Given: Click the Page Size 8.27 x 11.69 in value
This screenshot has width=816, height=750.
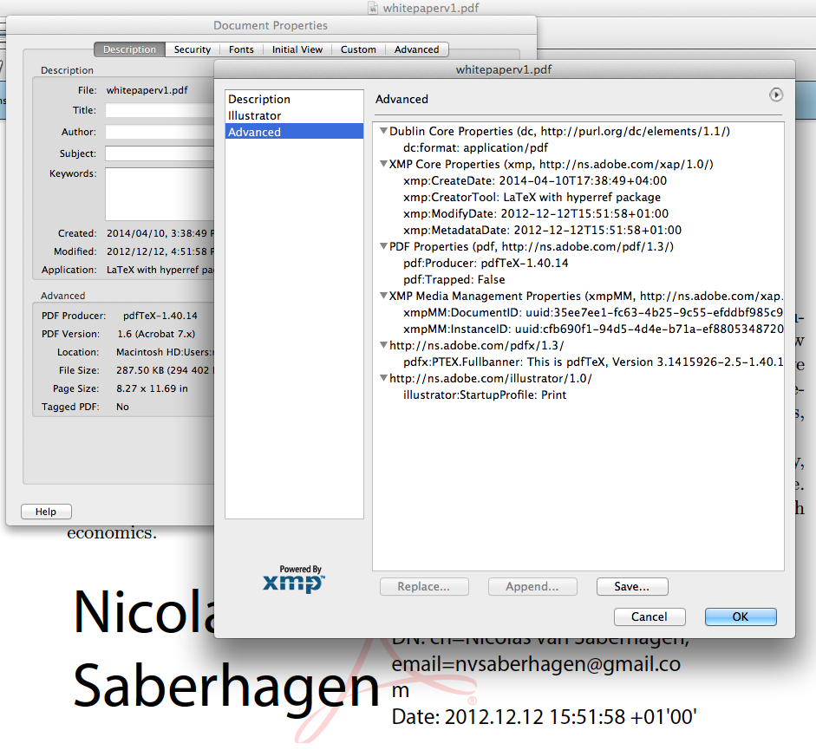Looking at the screenshot, I should click(152, 388).
